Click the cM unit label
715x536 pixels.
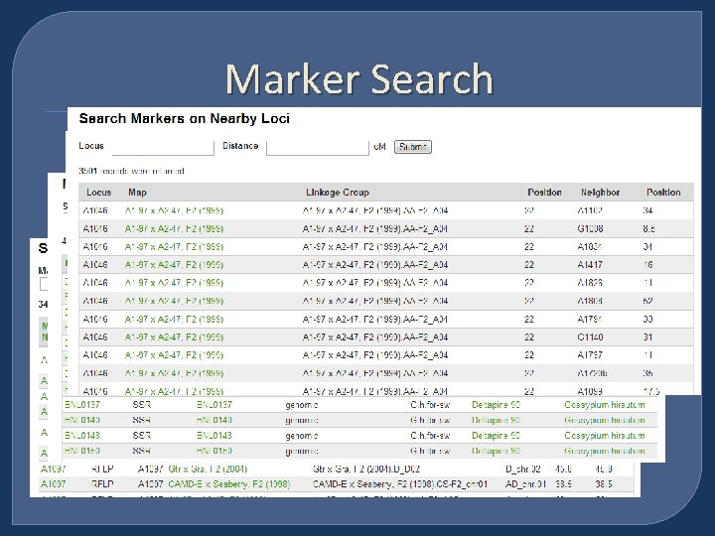point(379,147)
